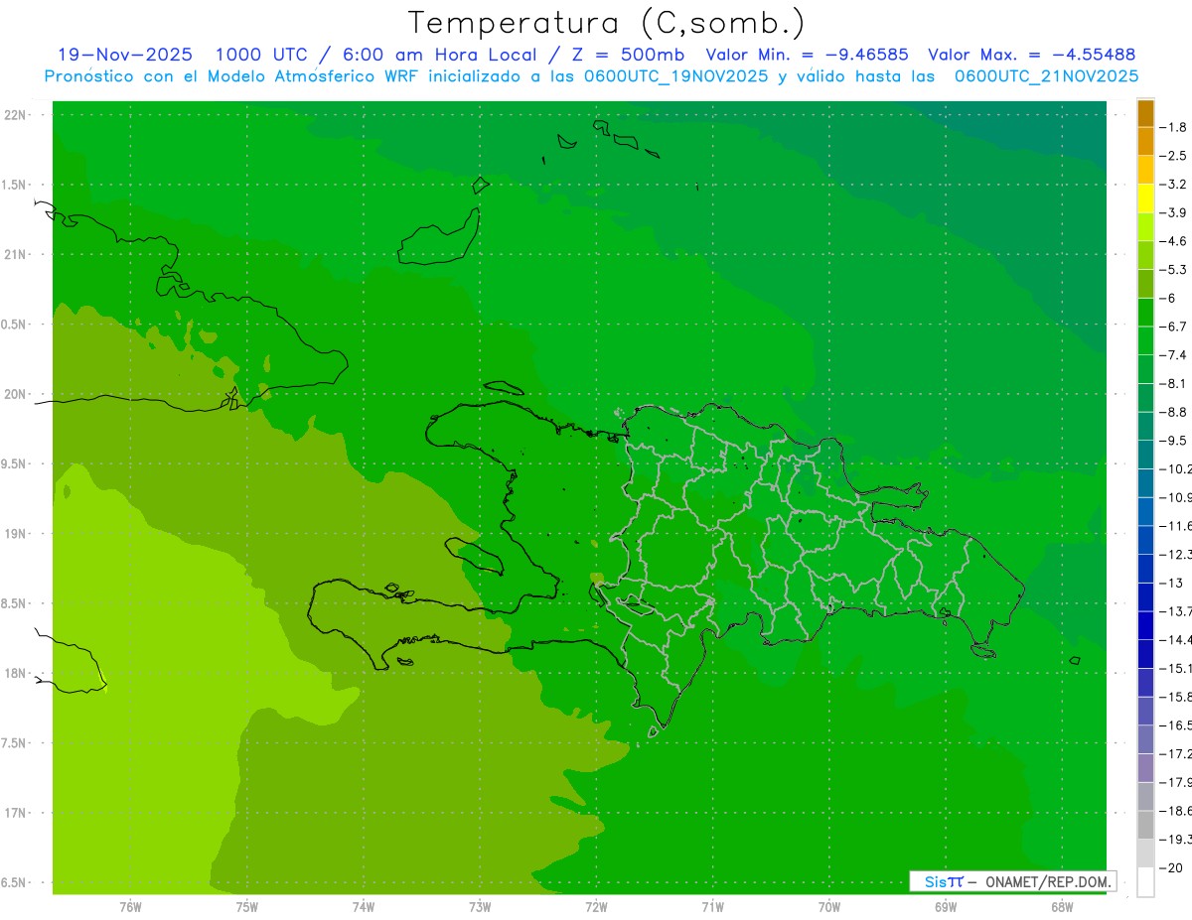Click the '74W' longitude axis label
This screenshot has width=1192, height=920.
pos(364,906)
